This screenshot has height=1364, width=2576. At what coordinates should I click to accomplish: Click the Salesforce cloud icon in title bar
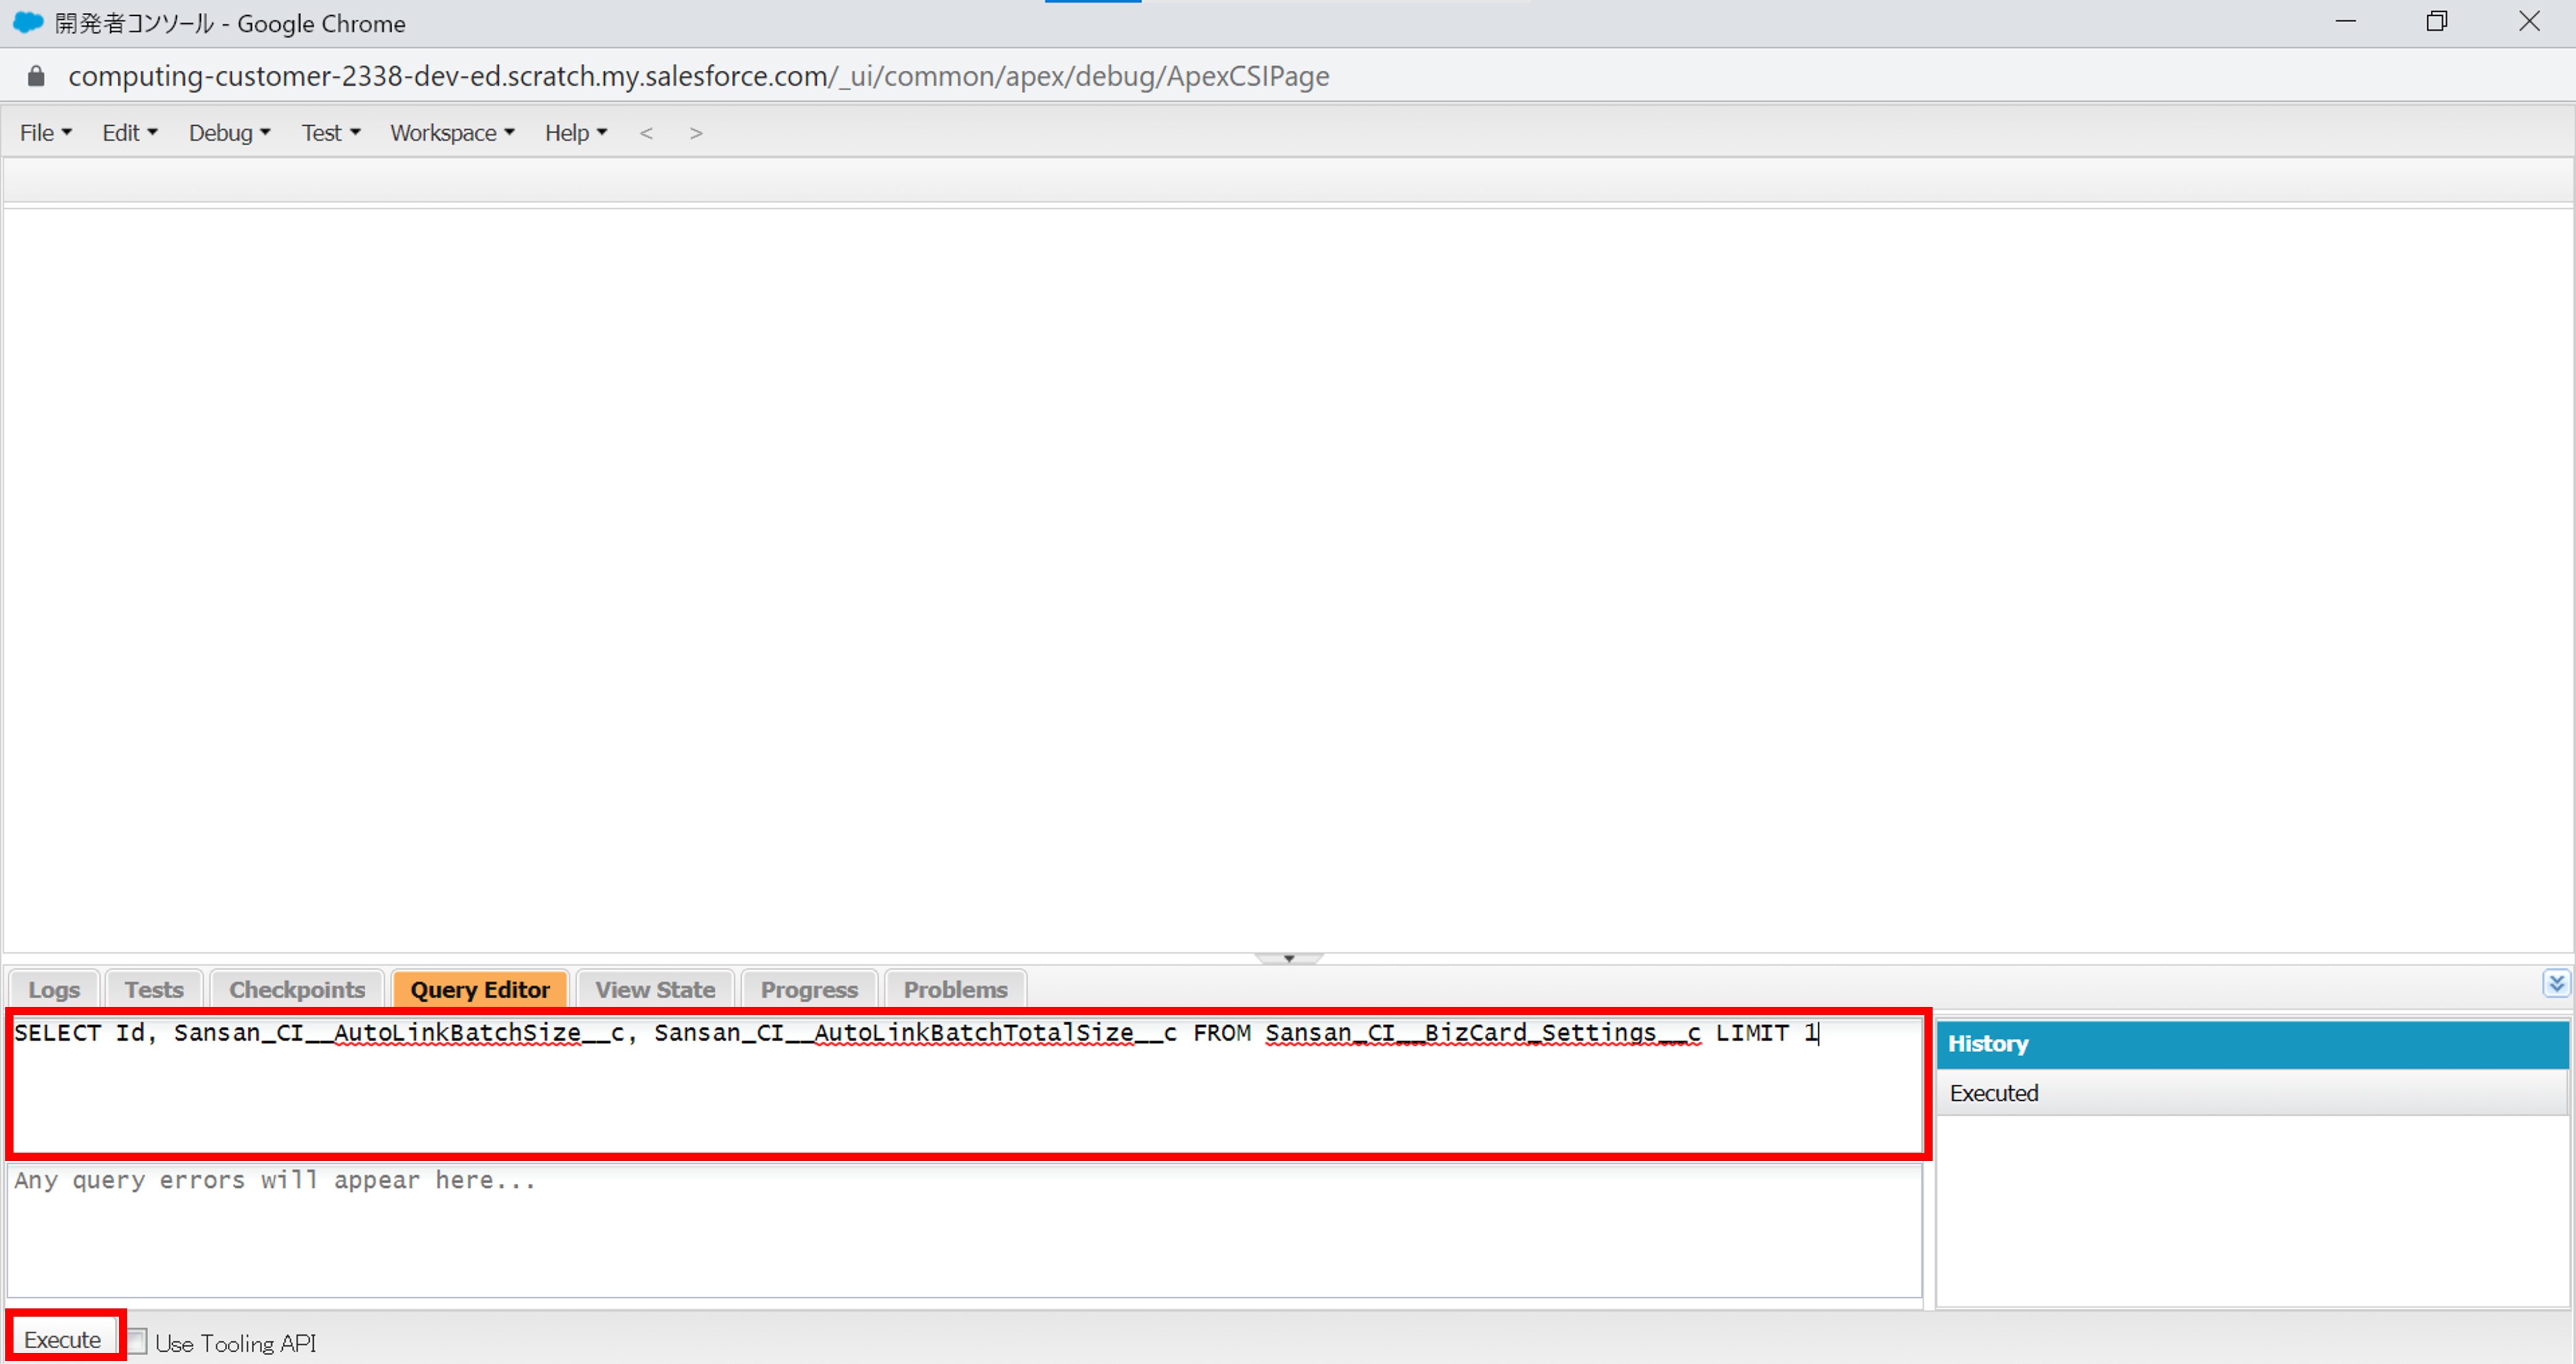[28, 22]
